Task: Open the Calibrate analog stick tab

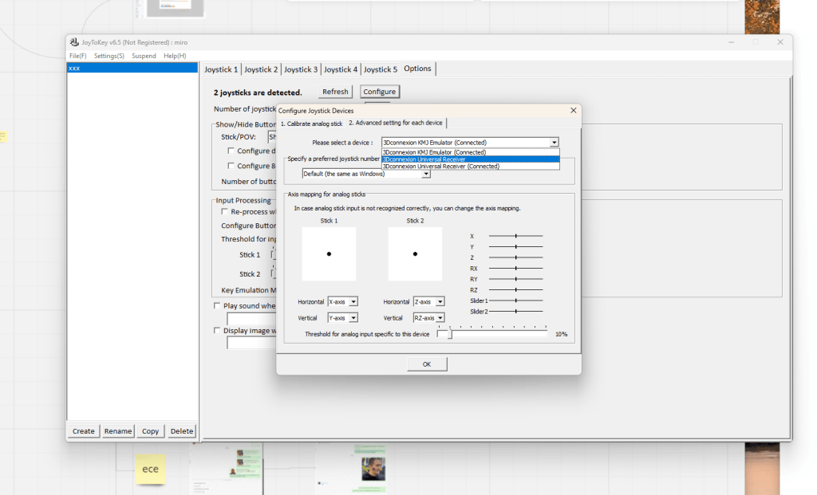Action: [x=312, y=124]
